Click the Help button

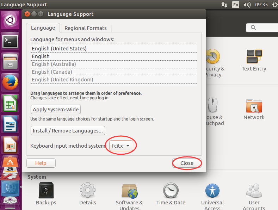(41, 163)
